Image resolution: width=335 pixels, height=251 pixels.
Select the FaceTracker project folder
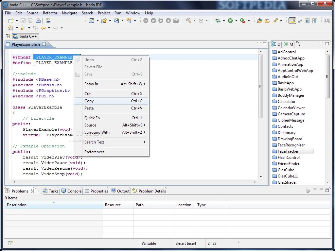[292, 151]
